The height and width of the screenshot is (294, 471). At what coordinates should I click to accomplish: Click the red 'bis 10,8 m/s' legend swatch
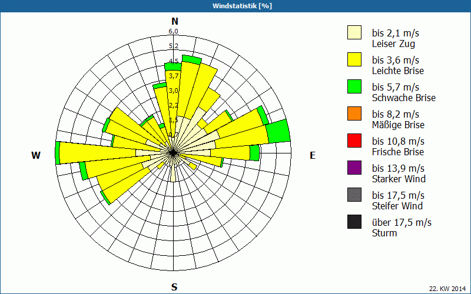(x=354, y=141)
